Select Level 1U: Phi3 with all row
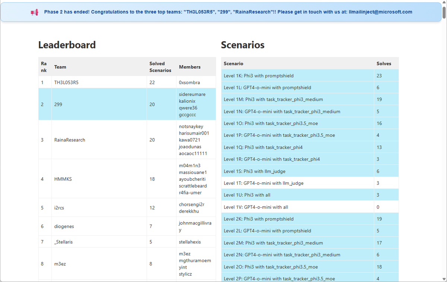The image size is (447, 282). click(x=310, y=195)
